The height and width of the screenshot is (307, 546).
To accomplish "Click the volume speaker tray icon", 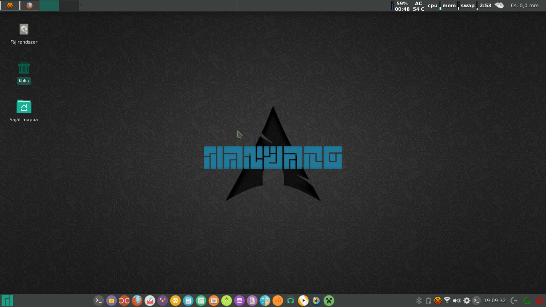I will click(x=457, y=301).
